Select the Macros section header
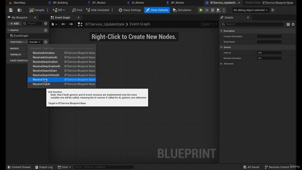The image size is (302, 170). (x=15, y=48)
